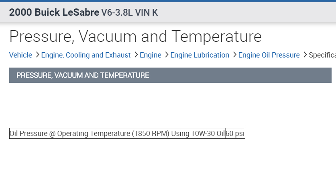The image size is (336, 179).
Task: Open the Vehicle breadcrumb link
Action: click(x=20, y=55)
